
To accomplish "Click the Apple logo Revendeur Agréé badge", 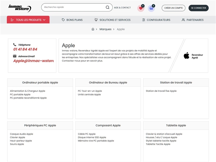I will click(x=193, y=56).
